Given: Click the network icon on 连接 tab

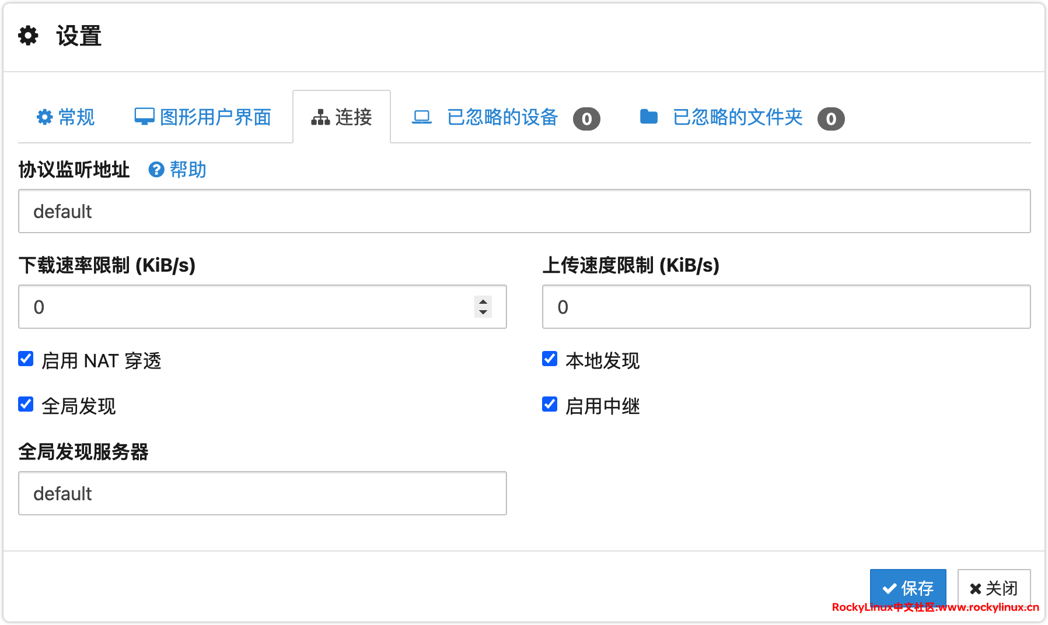Looking at the screenshot, I should [320, 117].
